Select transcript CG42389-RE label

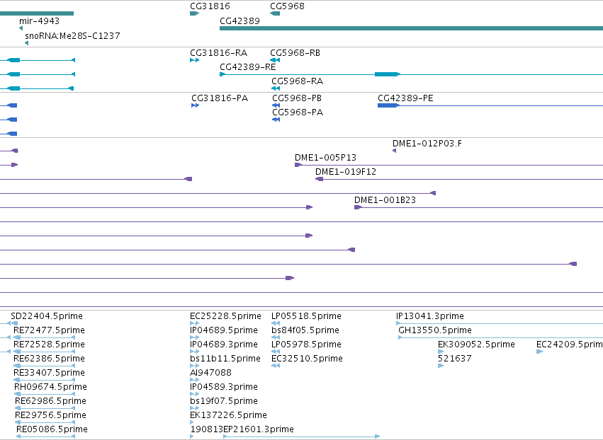[x=248, y=67]
